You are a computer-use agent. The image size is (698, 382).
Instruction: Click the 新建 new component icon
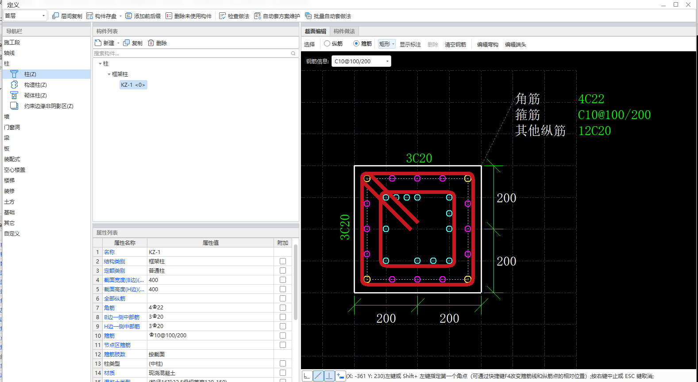(98, 43)
